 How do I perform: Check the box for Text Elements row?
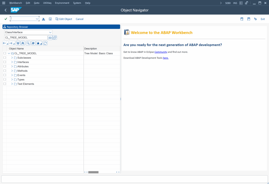pyautogui.click(x=5, y=84)
